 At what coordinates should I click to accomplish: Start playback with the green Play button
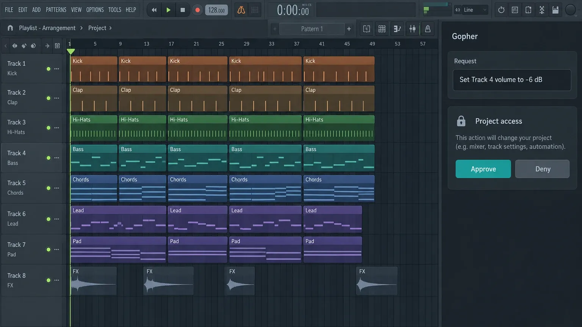pos(168,10)
